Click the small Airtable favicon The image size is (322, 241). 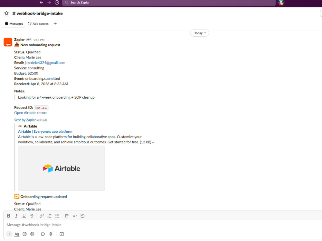[x=20, y=126]
